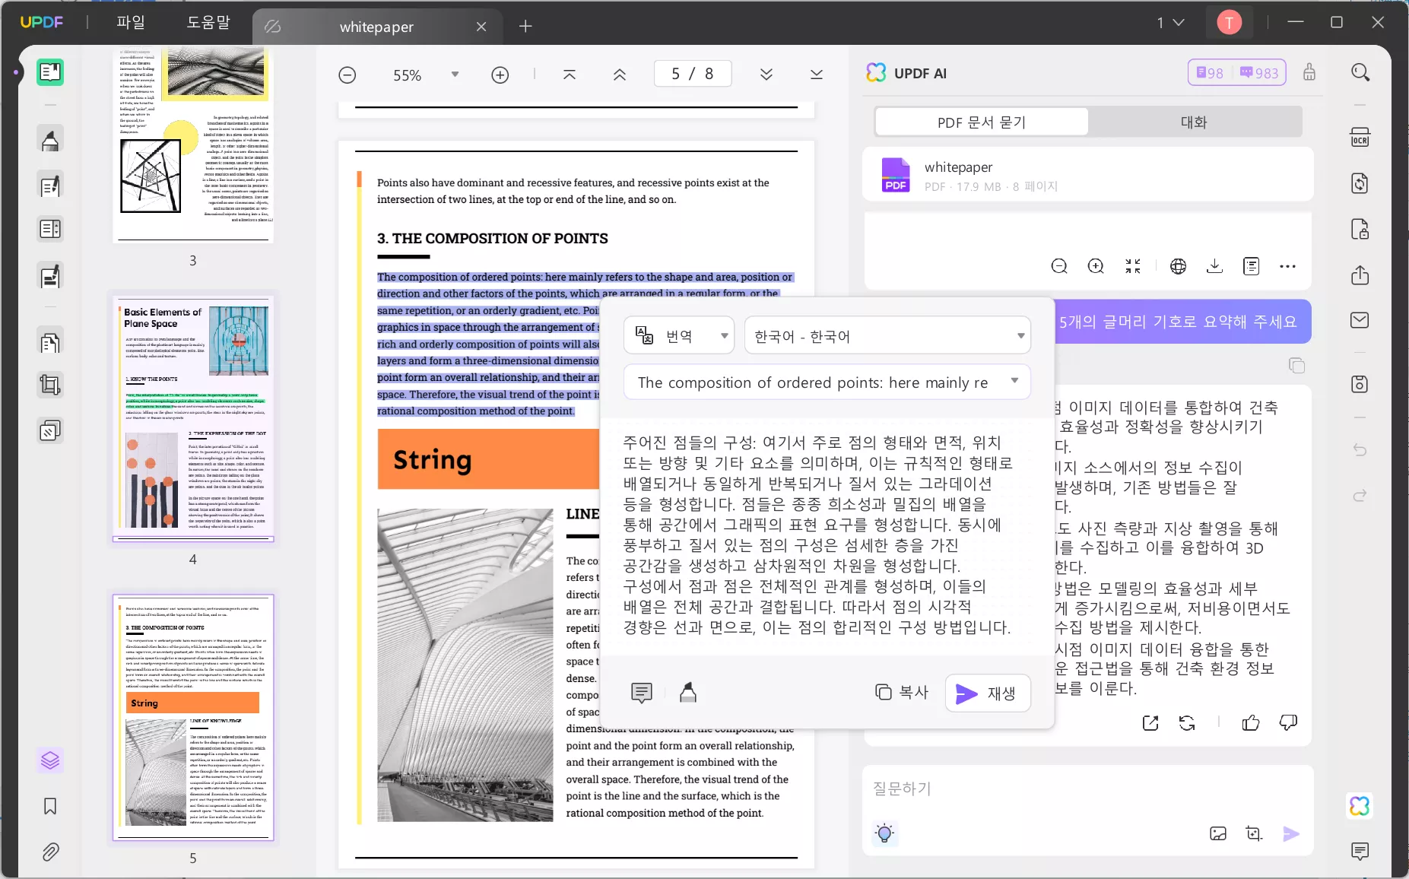1409x879 pixels.
Task: Open the Convert PDF tool in right sidebar
Action: (x=1360, y=183)
